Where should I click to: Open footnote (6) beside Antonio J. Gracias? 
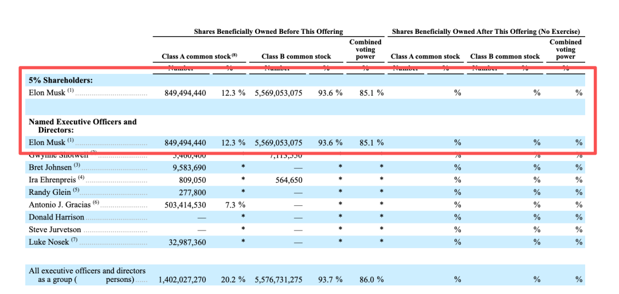pos(96,203)
